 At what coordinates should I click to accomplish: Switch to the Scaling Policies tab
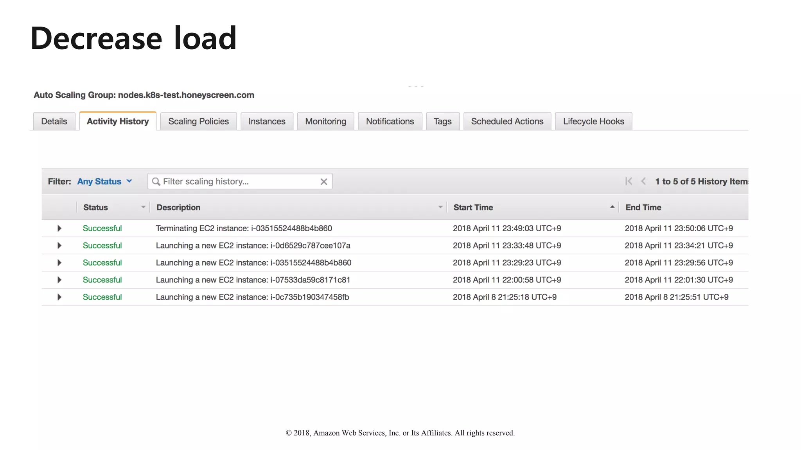[x=198, y=121]
